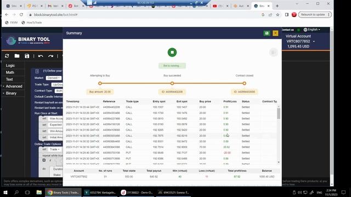Open the Trade dropdown in set block

[x=55, y=149]
